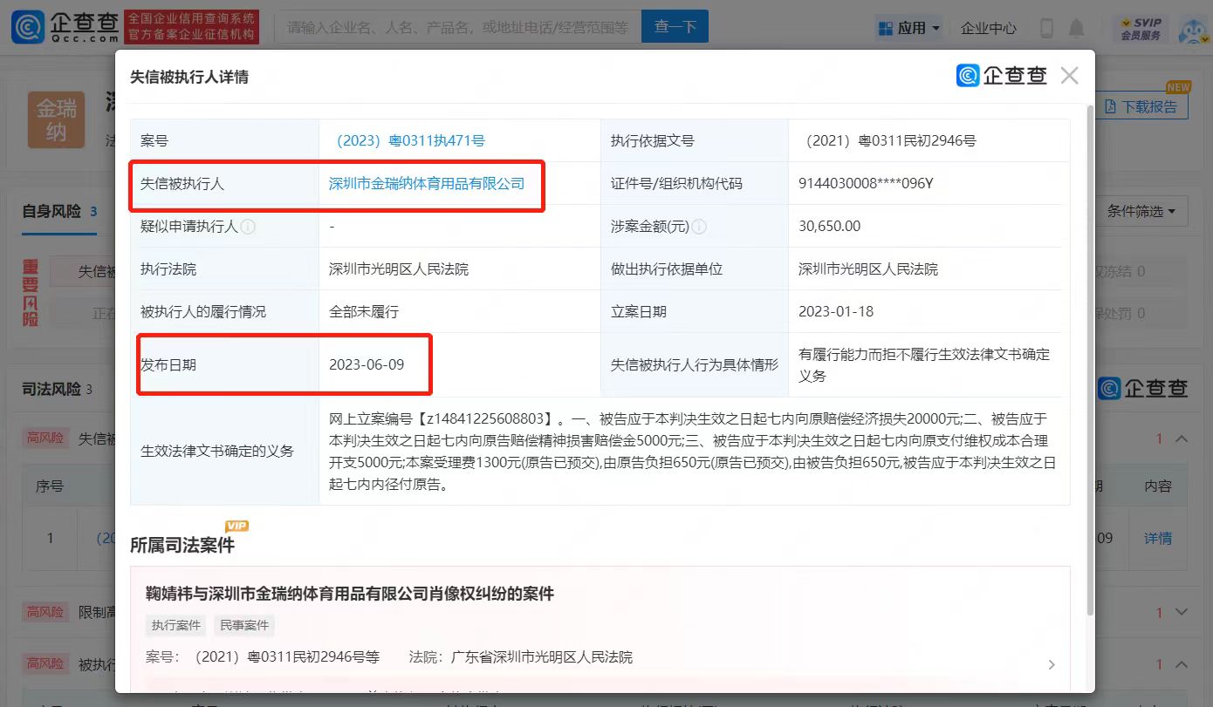Open the related judicial case arrow
Image resolution: width=1213 pixels, height=707 pixels.
pos(1052,664)
